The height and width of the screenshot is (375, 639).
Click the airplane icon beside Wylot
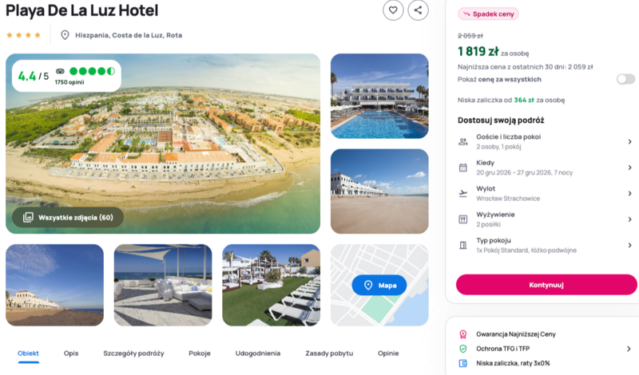click(463, 193)
